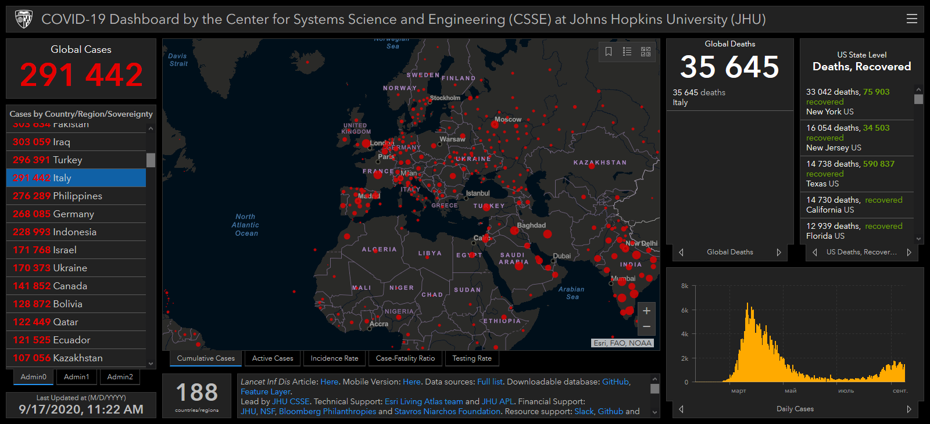Go to previous US Deaths, Recovered panel arrow
Screen dimensions: 930x424
click(x=815, y=252)
